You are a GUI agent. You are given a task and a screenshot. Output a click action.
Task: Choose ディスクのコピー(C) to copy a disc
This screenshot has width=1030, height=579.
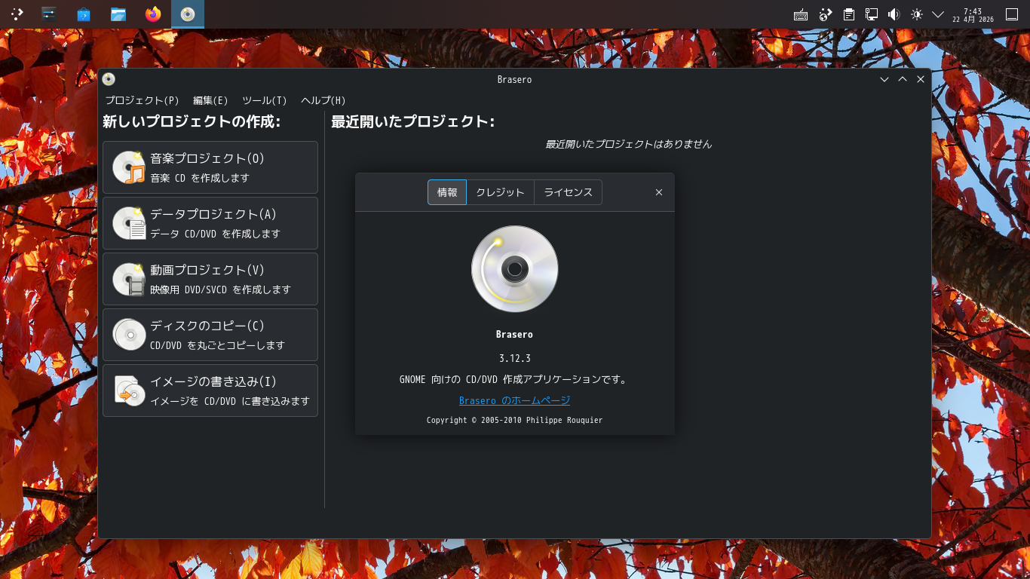[x=210, y=335]
